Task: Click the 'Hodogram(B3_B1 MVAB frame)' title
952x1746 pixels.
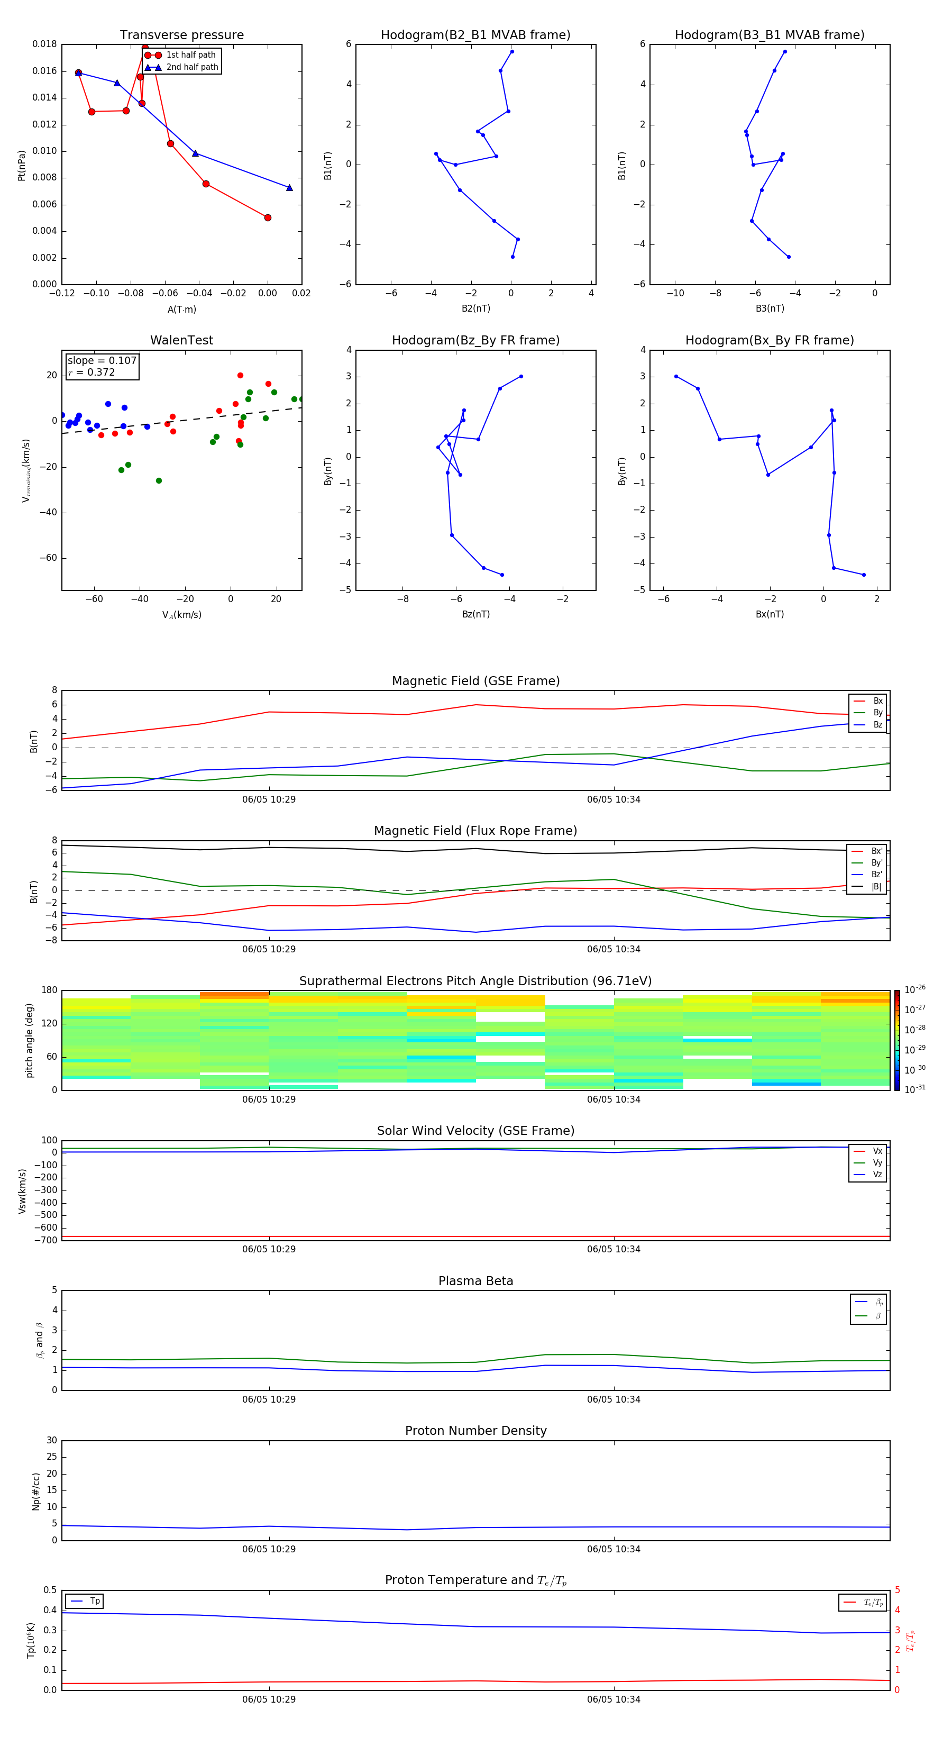Action: click(x=770, y=34)
